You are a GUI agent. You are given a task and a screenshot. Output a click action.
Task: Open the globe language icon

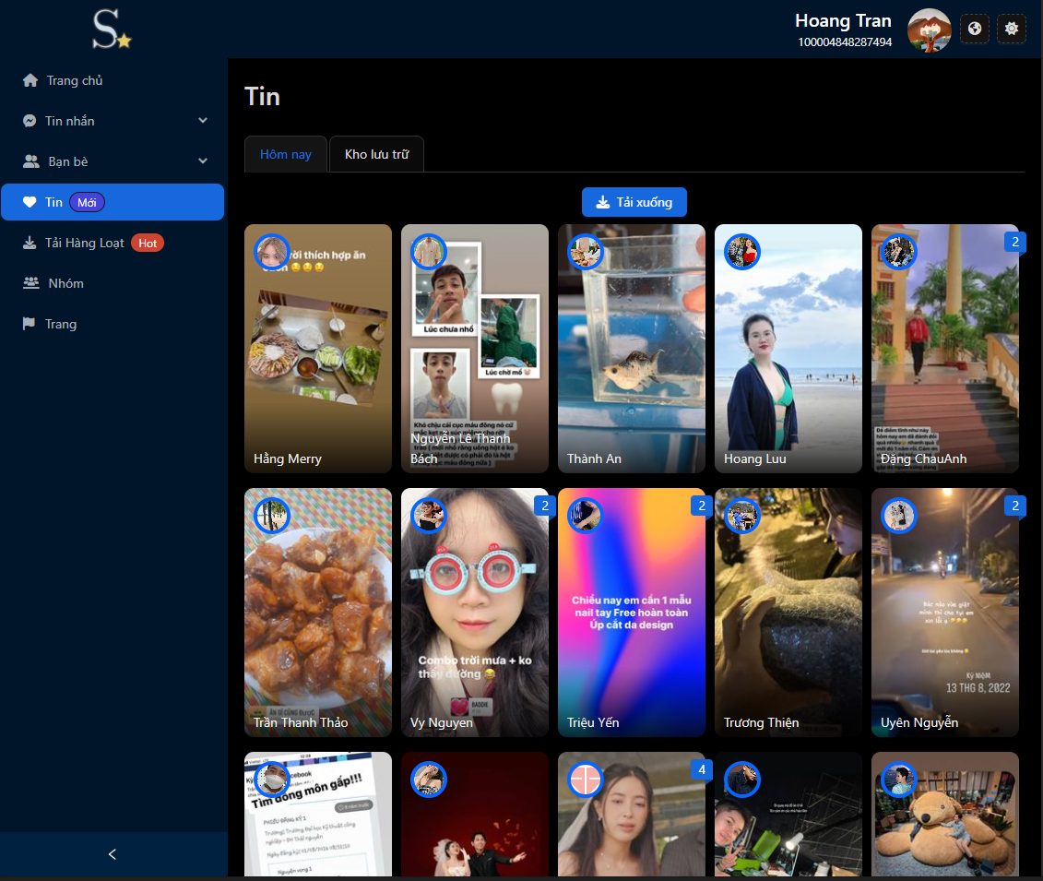pyautogui.click(x=975, y=29)
